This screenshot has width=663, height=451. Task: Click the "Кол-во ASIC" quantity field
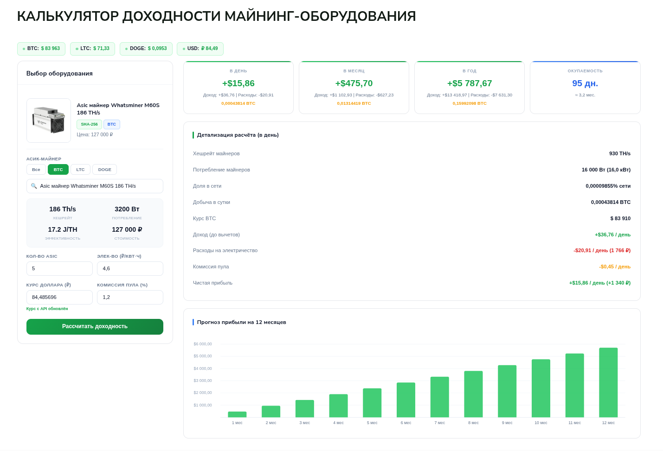[x=59, y=268]
